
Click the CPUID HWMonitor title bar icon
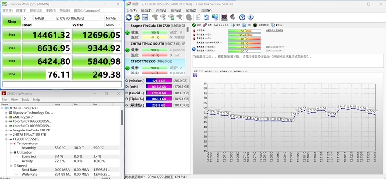point(4,94)
